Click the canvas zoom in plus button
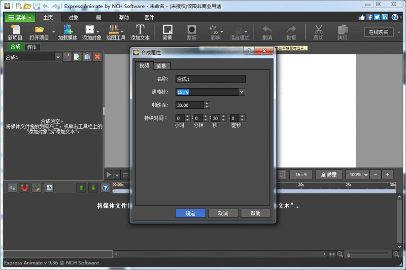The height and width of the screenshot is (270, 406). click(388, 175)
